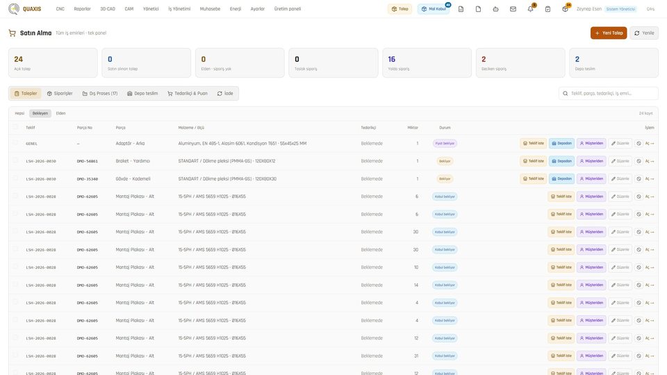Select the Hepsi filter
Image resolution: width=667 pixels, height=375 pixels.
19,113
